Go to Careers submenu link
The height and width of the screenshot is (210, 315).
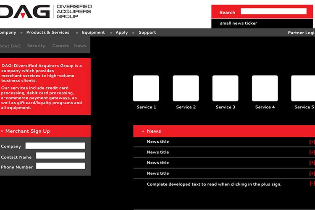click(60, 46)
